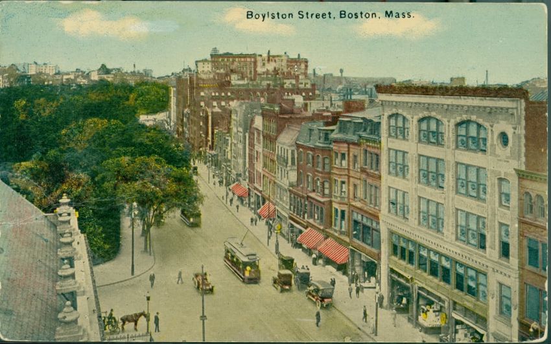Click the brown horse at bottom left
This screenshot has height=344, width=551.
132,319
